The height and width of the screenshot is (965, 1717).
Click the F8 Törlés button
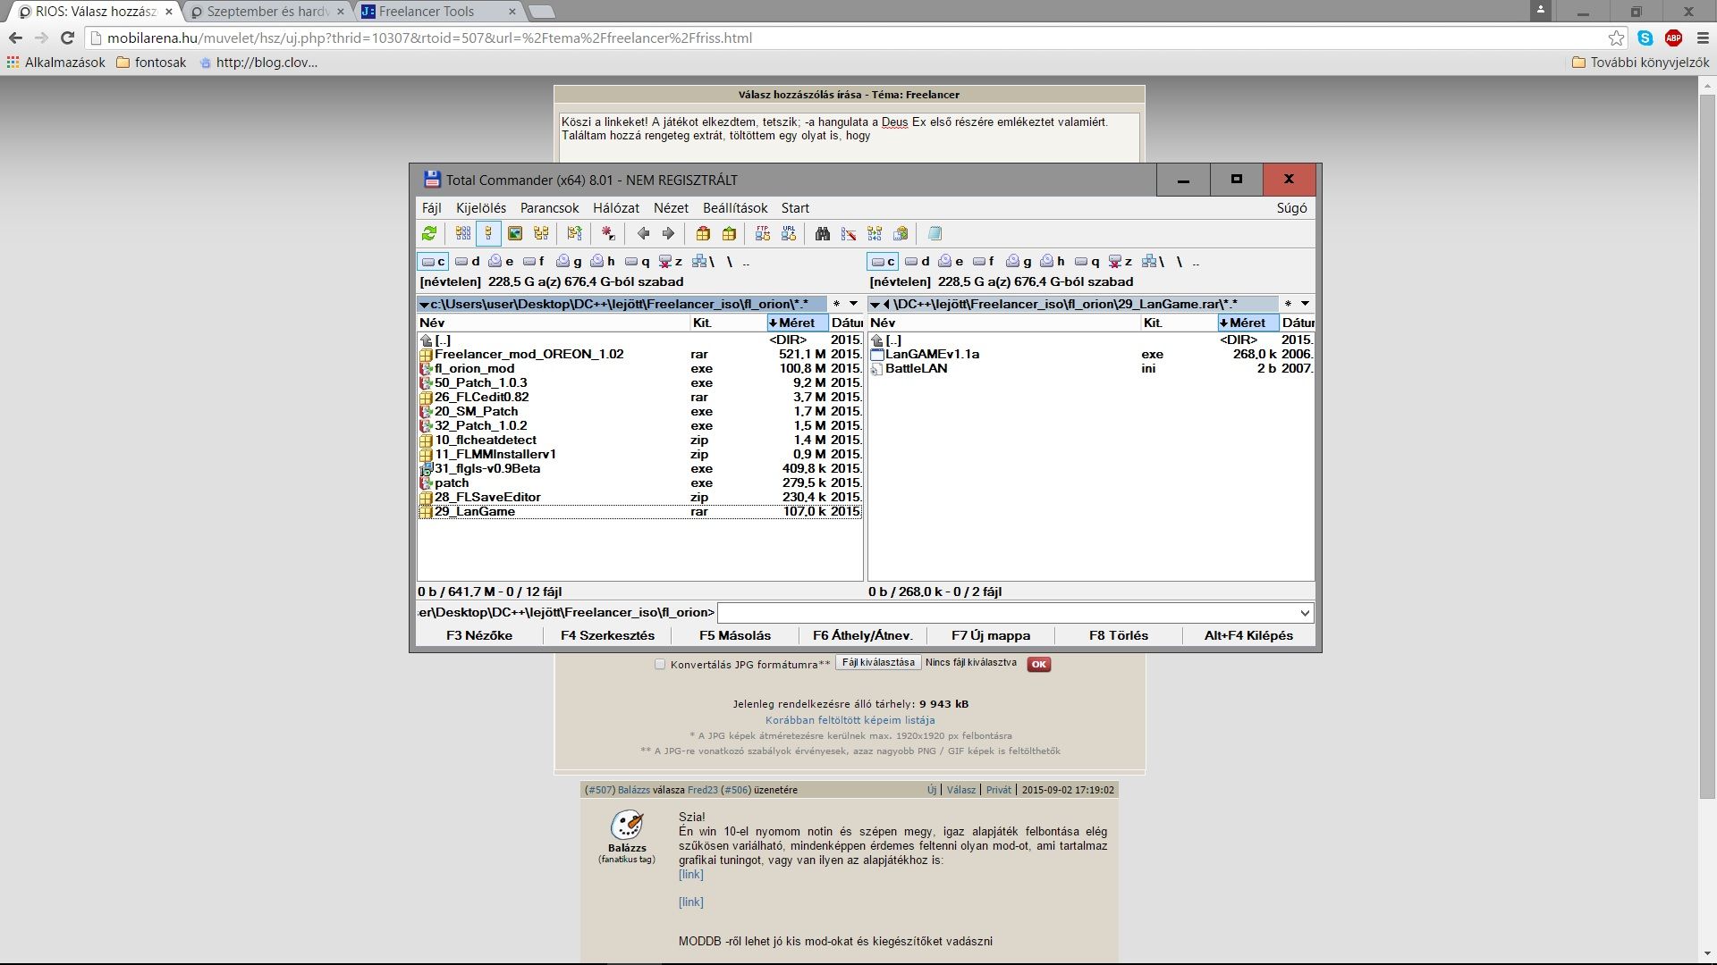(1119, 635)
